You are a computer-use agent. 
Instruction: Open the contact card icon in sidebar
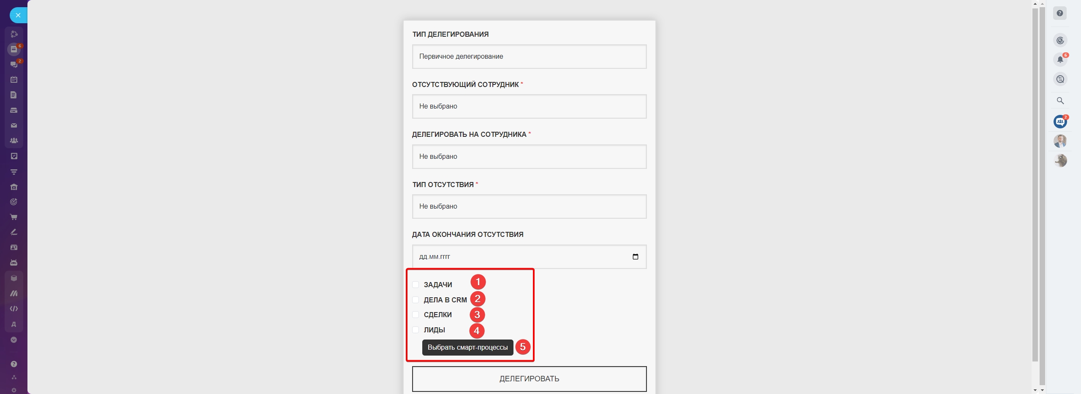click(x=14, y=247)
